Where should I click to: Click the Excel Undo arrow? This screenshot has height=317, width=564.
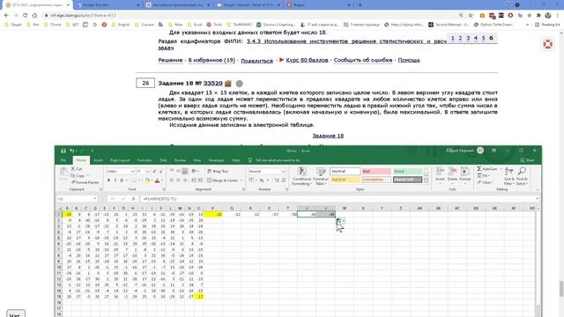click(72, 151)
